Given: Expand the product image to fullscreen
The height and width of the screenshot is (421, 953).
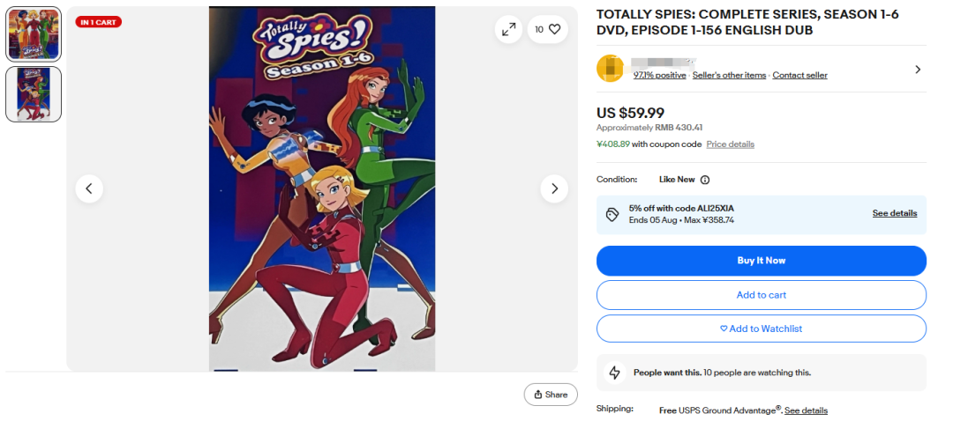Looking at the screenshot, I should 509,29.
